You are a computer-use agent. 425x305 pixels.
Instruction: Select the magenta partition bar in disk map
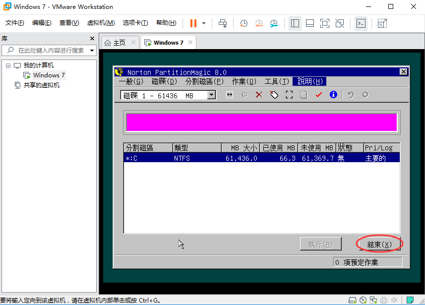click(x=261, y=122)
